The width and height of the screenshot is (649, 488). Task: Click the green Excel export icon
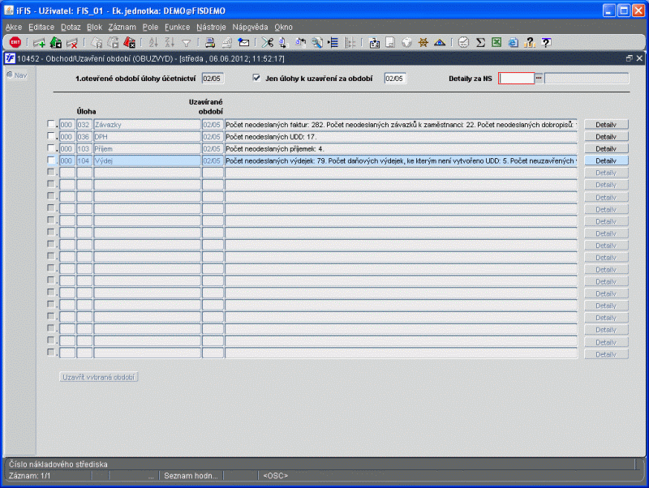tap(496, 42)
